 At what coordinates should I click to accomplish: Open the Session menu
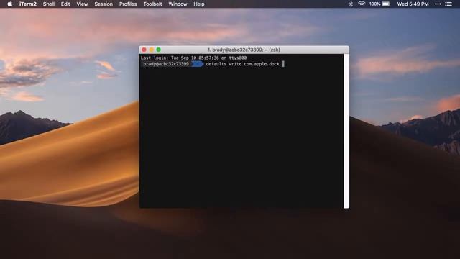click(103, 4)
